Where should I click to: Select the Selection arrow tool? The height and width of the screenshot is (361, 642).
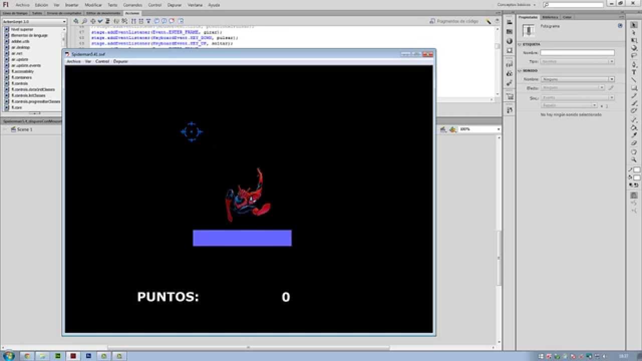(634, 25)
